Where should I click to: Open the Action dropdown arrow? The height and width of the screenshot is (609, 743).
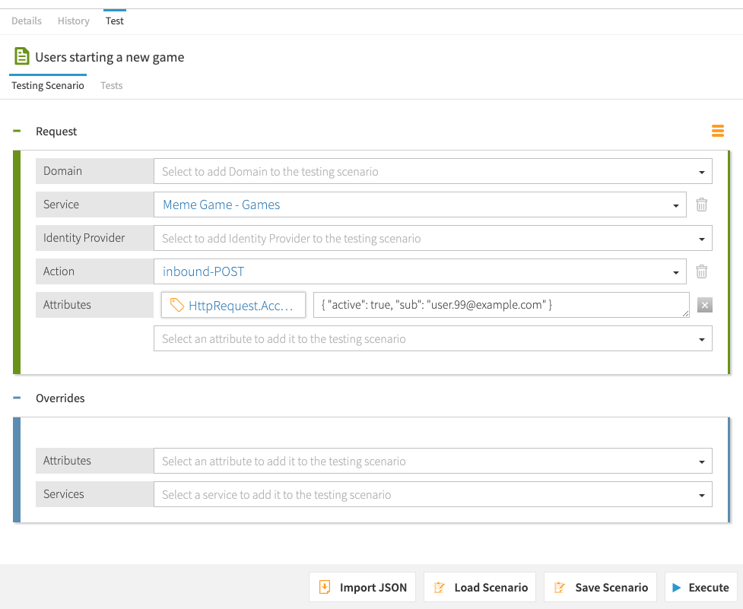pos(675,272)
